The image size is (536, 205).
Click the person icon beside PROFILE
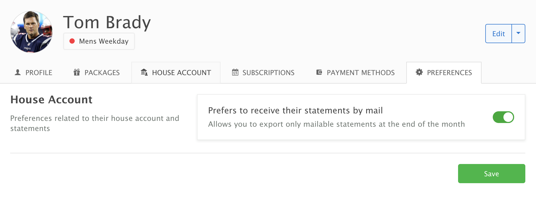click(18, 72)
